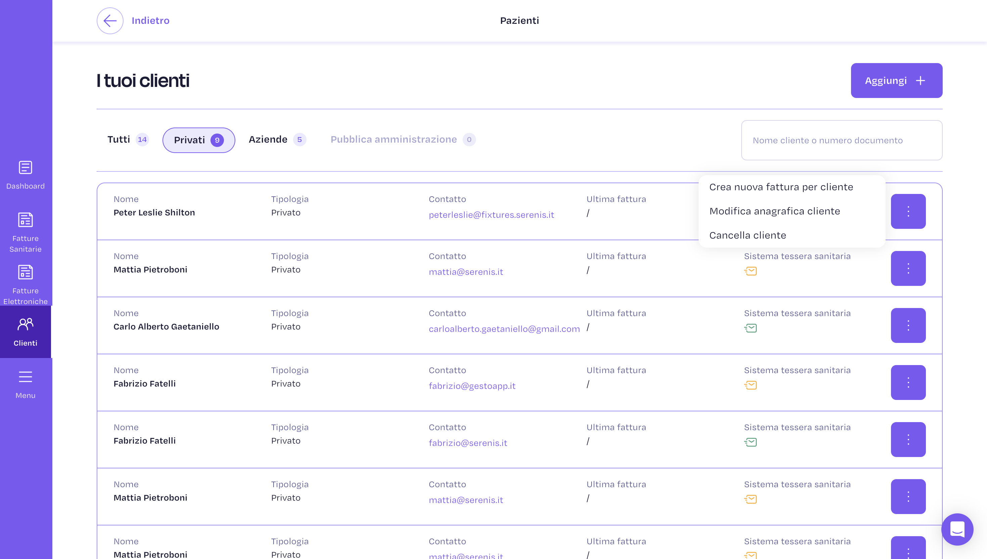Click Carlo Alberto's green tessera sanitaria icon
Screen dimensions: 987x559
(750, 328)
